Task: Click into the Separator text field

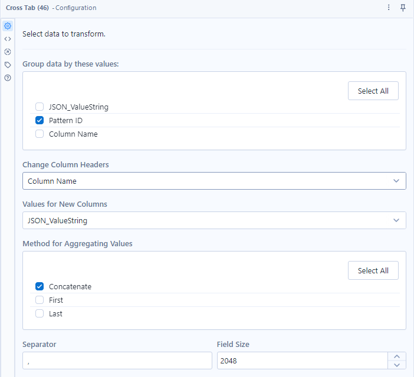Action: [x=117, y=361]
